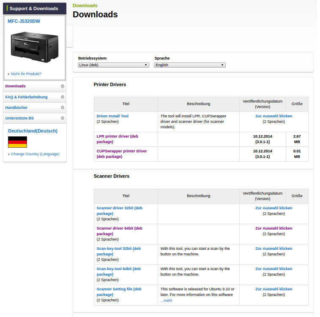Click the arrow icon beside FAQ & Fehlerbehebung

pos(63,97)
